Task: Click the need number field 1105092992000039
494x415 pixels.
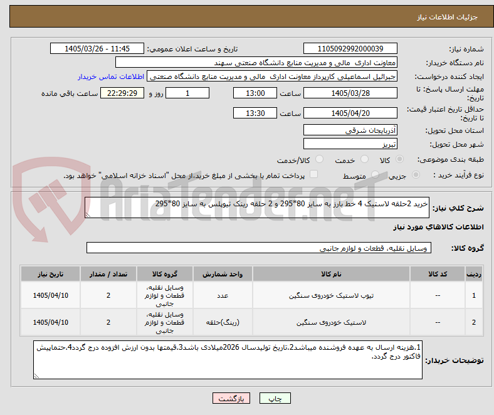Action: [x=350, y=48]
